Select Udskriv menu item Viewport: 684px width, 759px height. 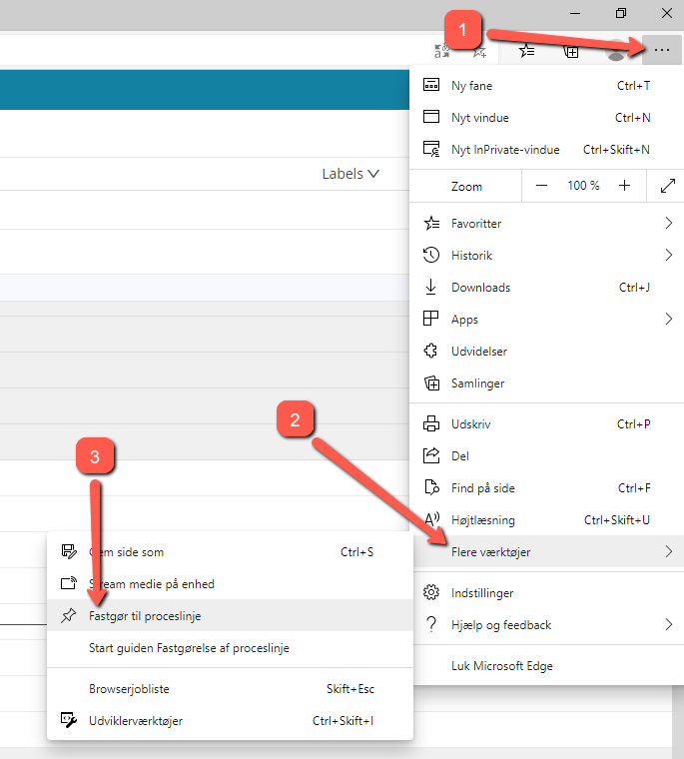547,424
